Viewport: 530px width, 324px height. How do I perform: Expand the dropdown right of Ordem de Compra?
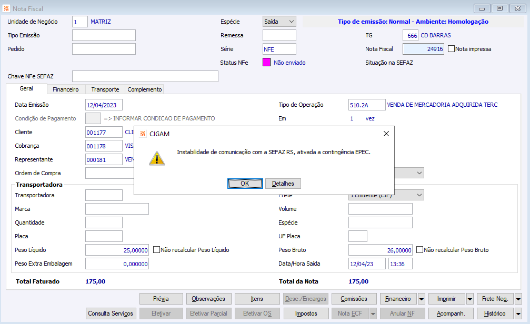[419, 173]
